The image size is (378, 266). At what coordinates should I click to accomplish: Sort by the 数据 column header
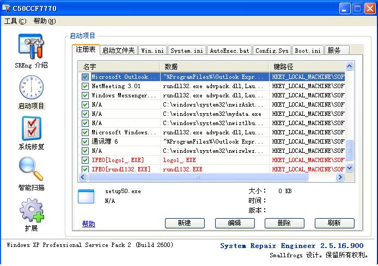(x=214, y=67)
